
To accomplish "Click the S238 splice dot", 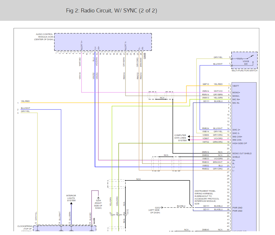I will 193,208.
